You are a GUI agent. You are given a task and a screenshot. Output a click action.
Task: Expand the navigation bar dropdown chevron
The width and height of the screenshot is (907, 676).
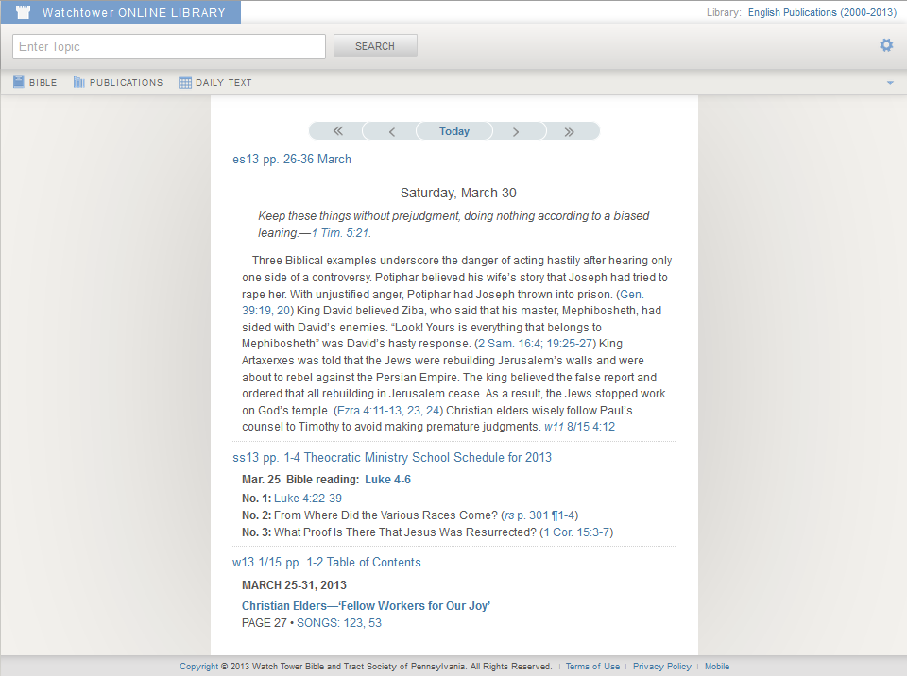click(x=889, y=82)
